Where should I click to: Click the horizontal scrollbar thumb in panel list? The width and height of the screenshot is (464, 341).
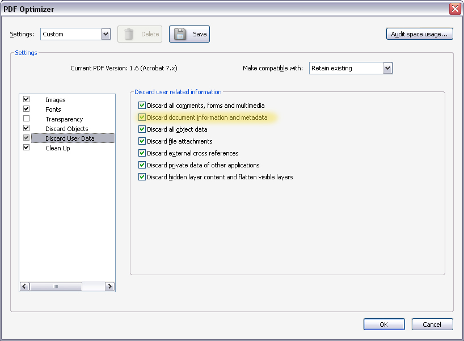tap(56, 286)
